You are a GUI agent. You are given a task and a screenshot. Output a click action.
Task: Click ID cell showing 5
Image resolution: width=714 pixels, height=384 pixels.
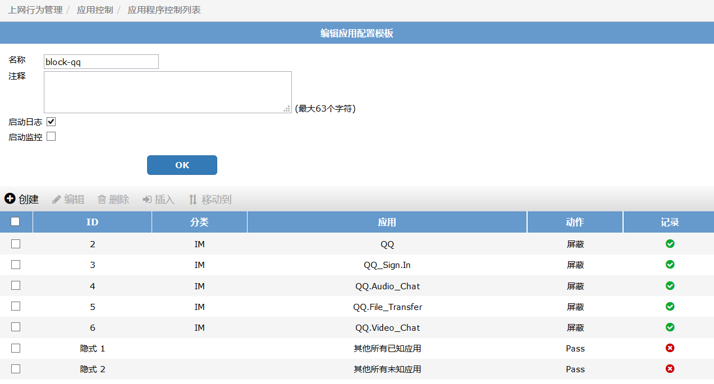click(93, 307)
